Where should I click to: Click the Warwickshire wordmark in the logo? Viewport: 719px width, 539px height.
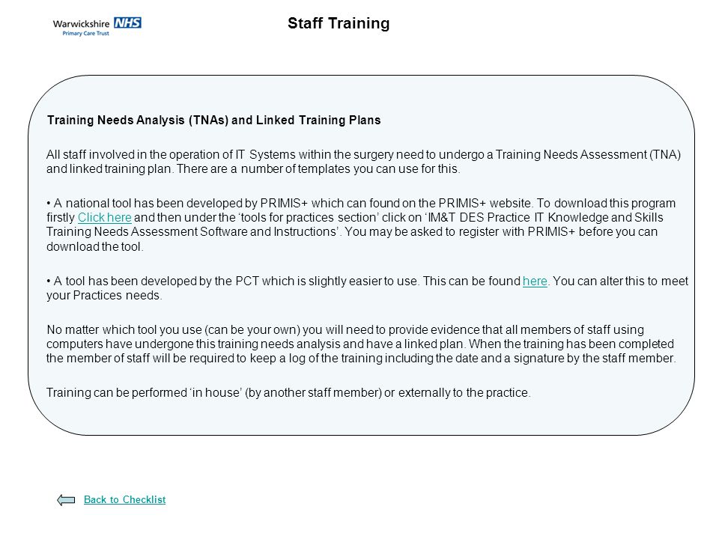(x=81, y=23)
